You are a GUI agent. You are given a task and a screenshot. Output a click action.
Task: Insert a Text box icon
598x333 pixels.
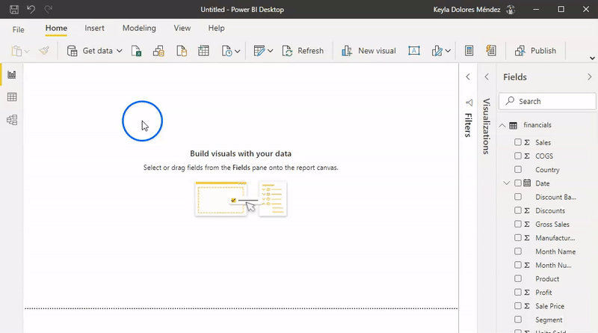point(414,51)
